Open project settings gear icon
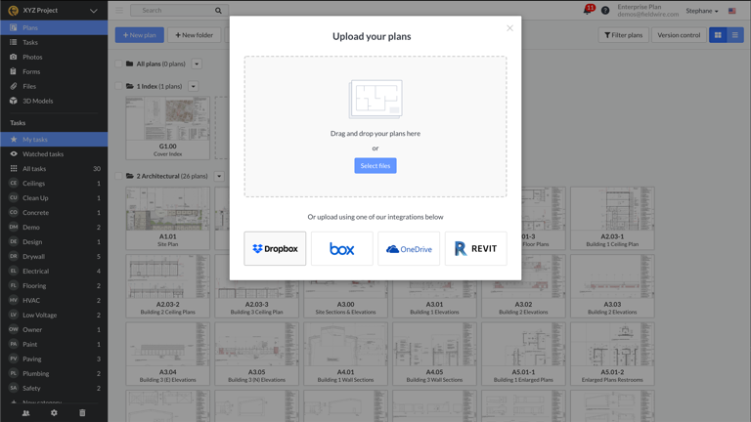The width and height of the screenshot is (751, 422). click(x=54, y=413)
